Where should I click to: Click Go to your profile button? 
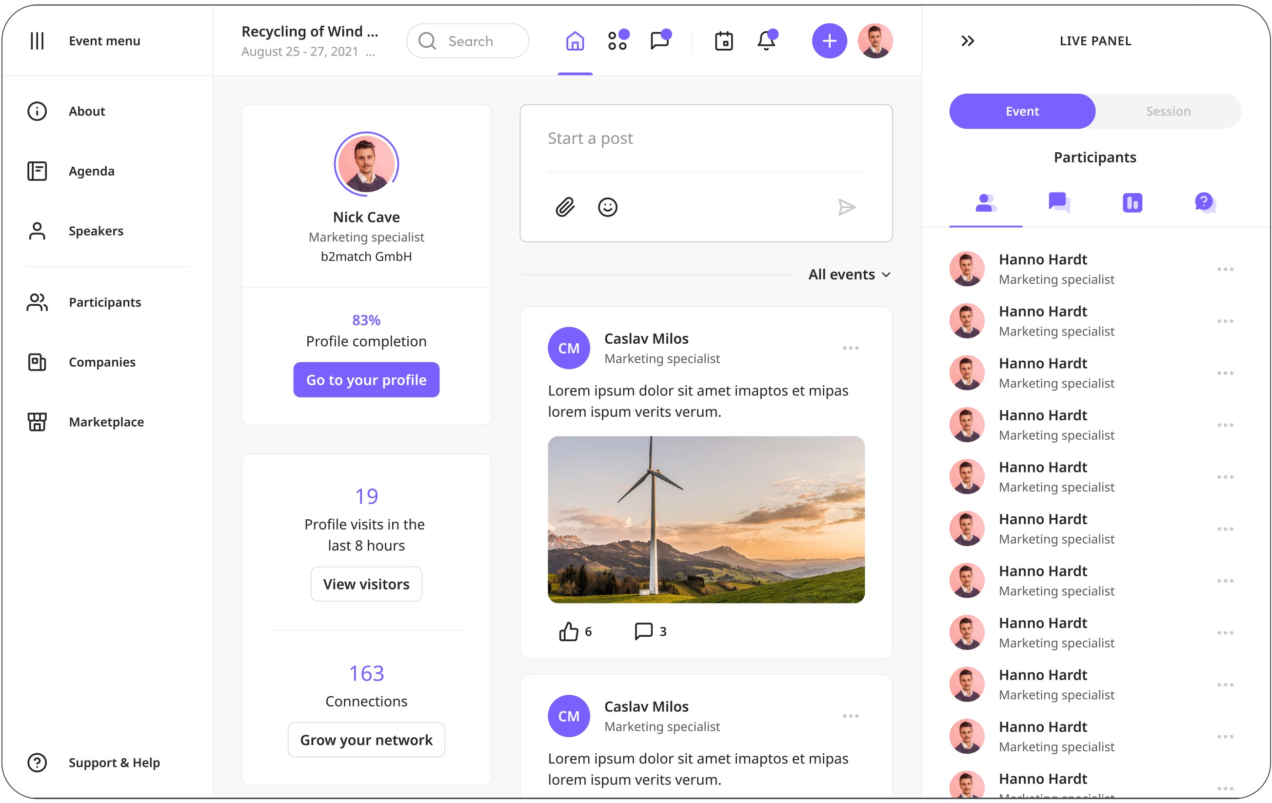coord(366,380)
